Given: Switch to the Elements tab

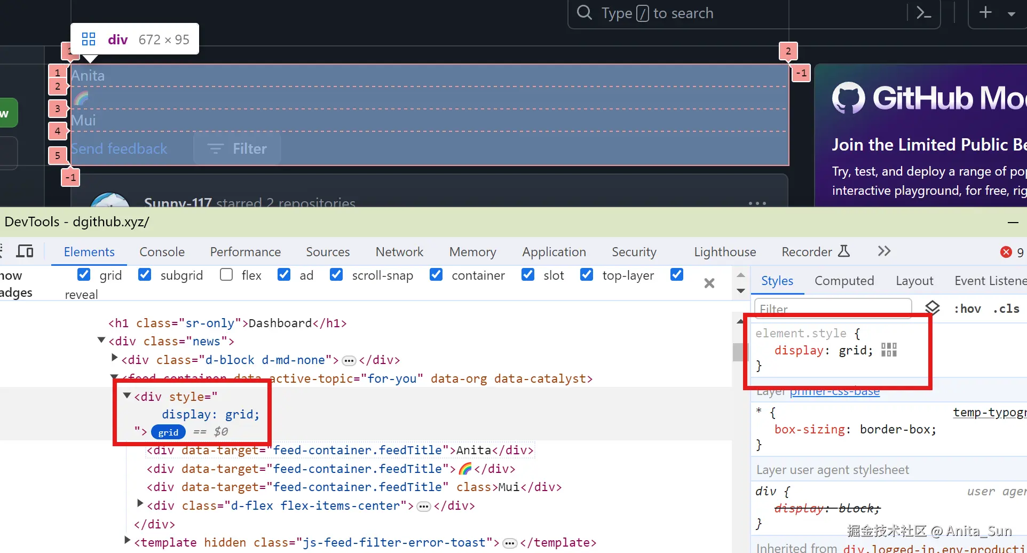Looking at the screenshot, I should pos(89,252).
